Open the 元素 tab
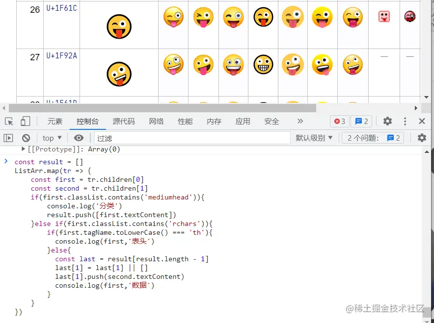 click(55, 121)
